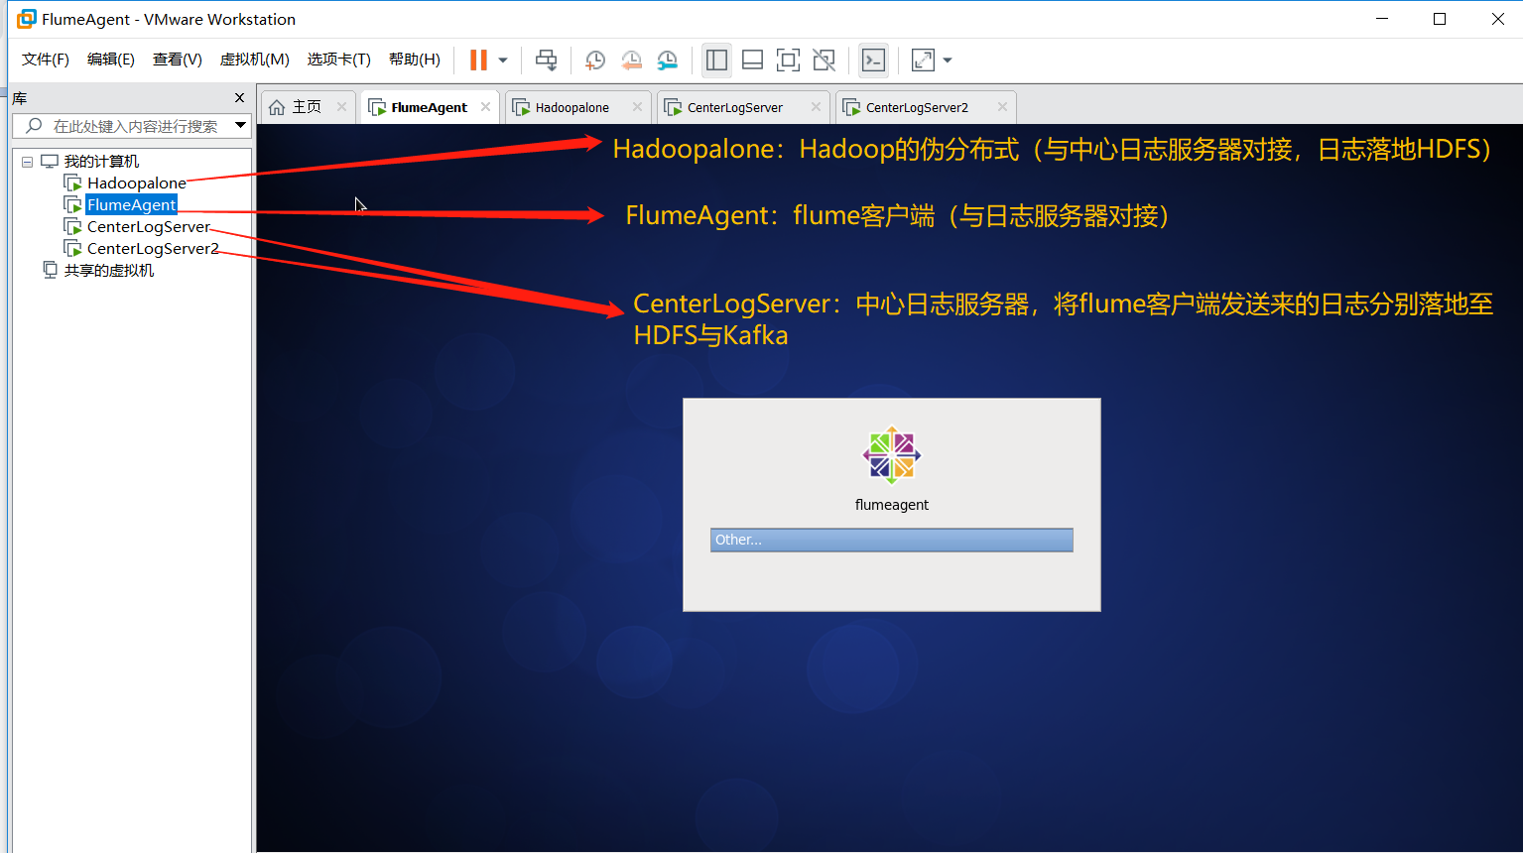
Task: Select CenterLogServer2 in the library tree
Action: click(x=153, y=249)
